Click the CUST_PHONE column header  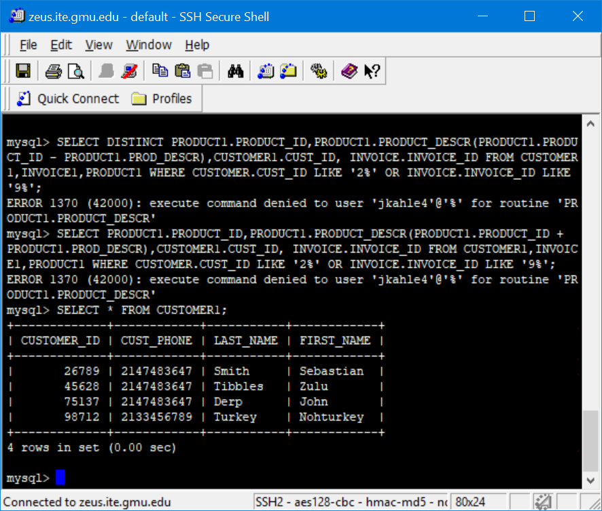(156, 341)
